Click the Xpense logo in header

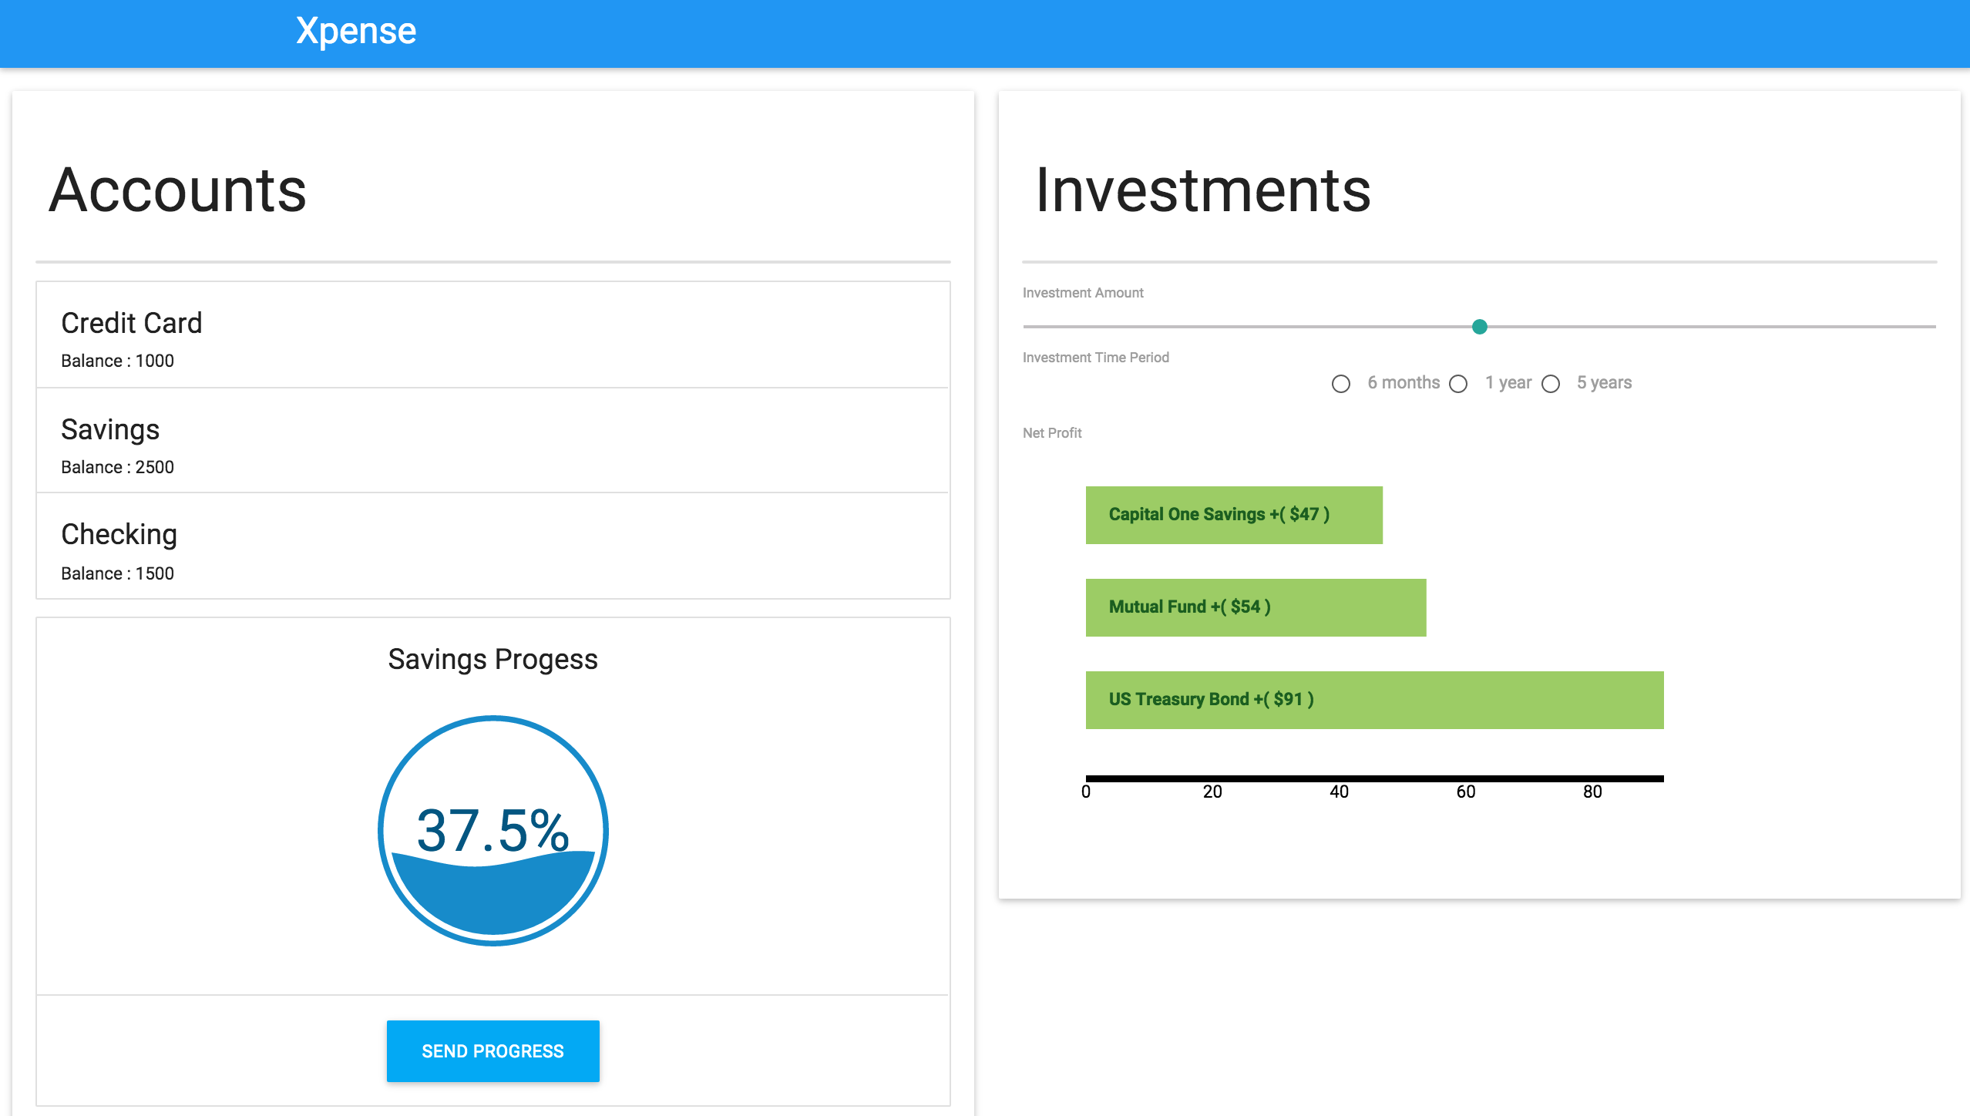click(356, 32)
